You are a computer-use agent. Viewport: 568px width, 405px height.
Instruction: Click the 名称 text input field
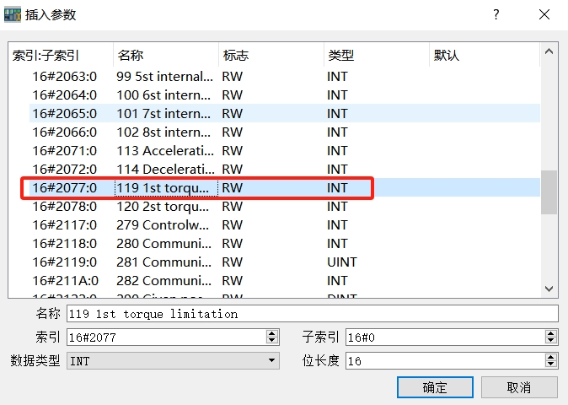pyautogui.click(x=312, y=314)
